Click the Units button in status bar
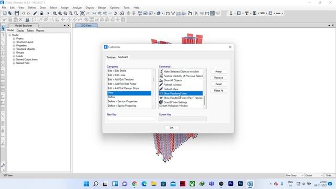This screenshot has width=336, height=189. point(329,175)
